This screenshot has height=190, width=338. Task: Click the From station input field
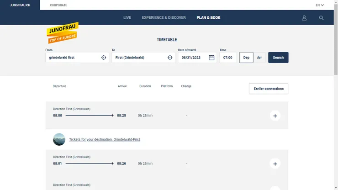pos(77,58)
